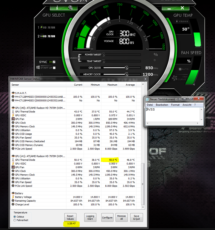Open the Format menu in Notepad
Viewport: 215px width, 230px height.
(175, 105)
